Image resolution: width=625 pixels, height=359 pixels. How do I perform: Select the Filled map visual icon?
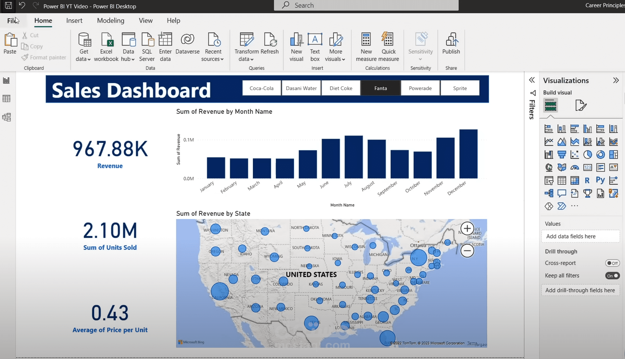click(x=562, y=167)
